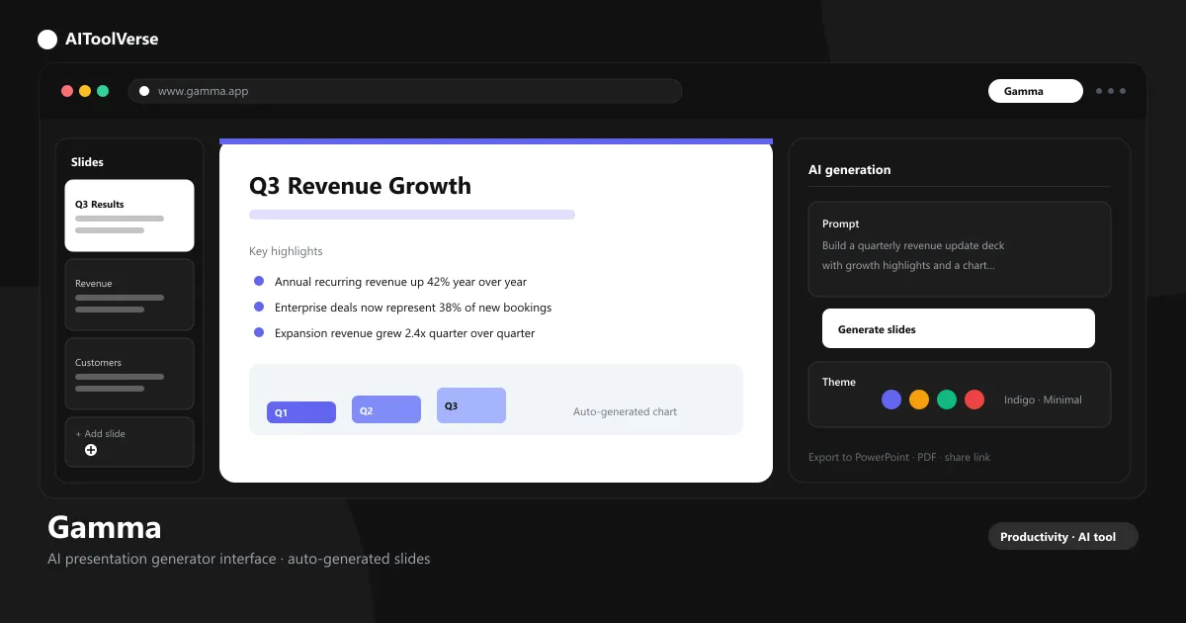Choose the green theme color
Screen dimensions: 1186x623
coord(947,400)
